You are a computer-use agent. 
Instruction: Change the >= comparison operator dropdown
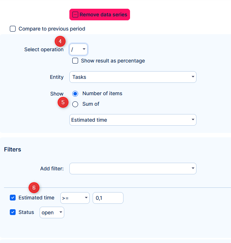(75, 198)
